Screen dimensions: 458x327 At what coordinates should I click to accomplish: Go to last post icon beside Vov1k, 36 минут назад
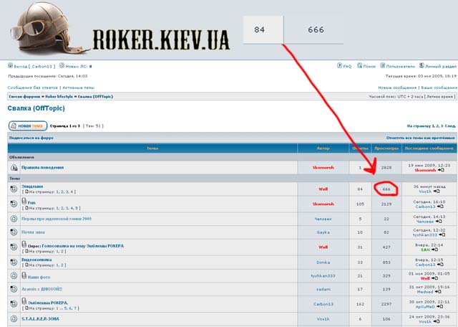coord(437,191)
